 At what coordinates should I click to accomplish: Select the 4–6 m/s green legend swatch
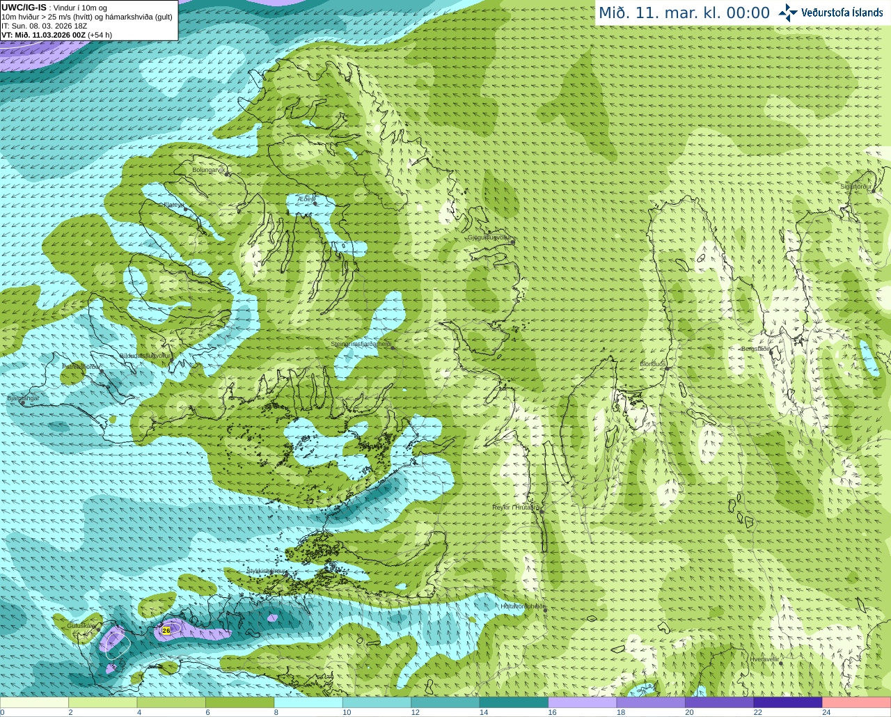click(171, 702)
